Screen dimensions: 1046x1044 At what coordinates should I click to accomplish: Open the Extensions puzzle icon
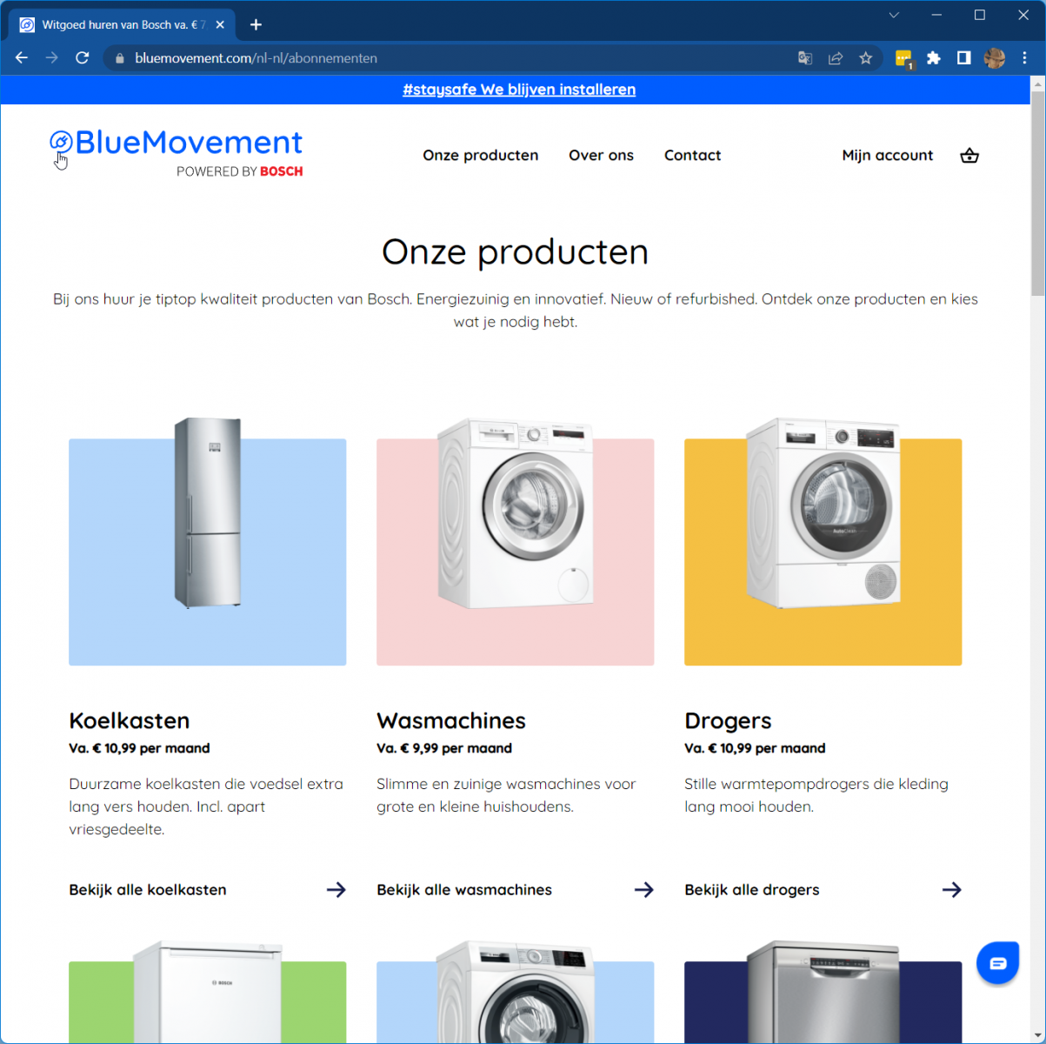pyautogui.click(x=934, y=58)
